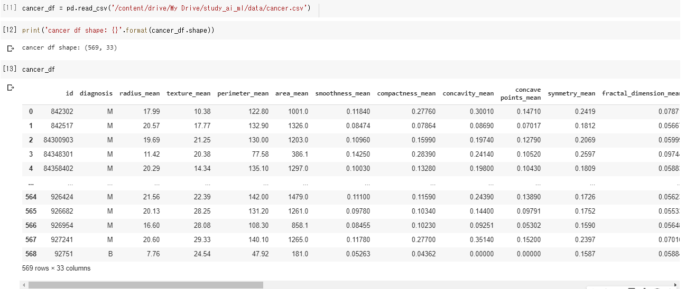Screen dimensions: 685x289
Task: Click the id value 926424
Action: [62, 197]
